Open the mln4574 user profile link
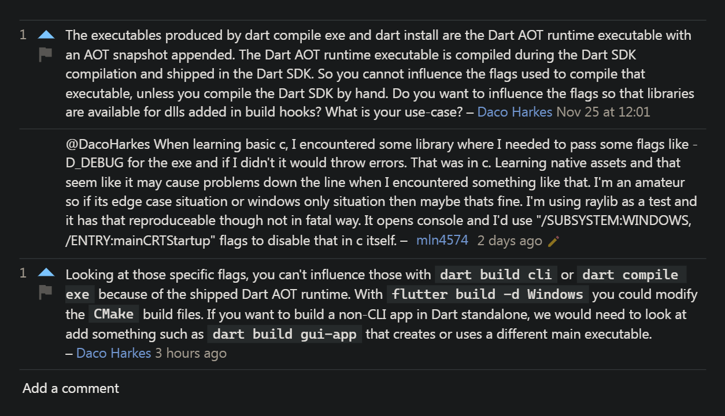 (442, 241)
